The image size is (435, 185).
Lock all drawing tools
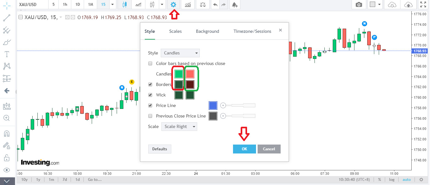[7, 158]
